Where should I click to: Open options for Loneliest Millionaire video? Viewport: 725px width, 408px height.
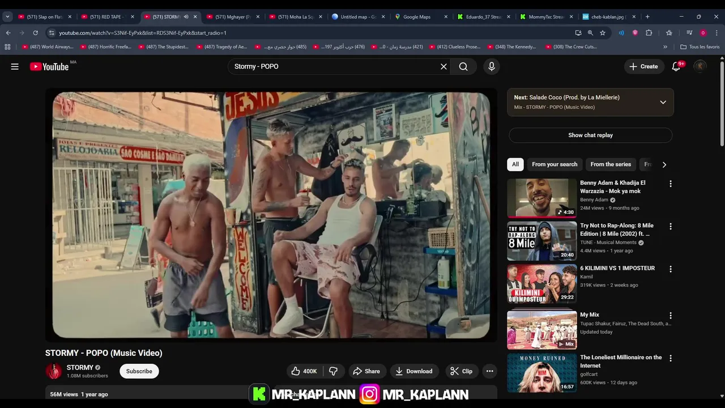point(671,358)
